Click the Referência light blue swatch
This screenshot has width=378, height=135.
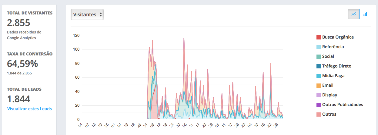tap(318, 47)
